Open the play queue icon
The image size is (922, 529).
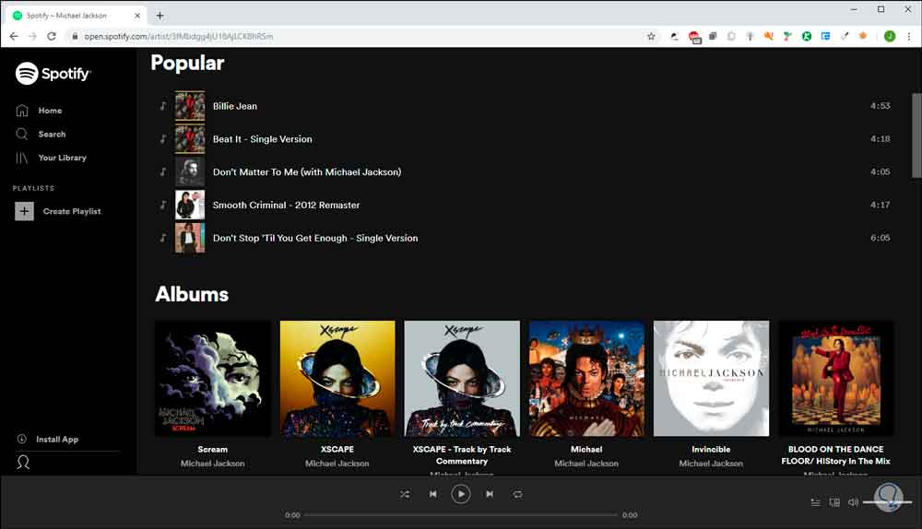(816, 502)
